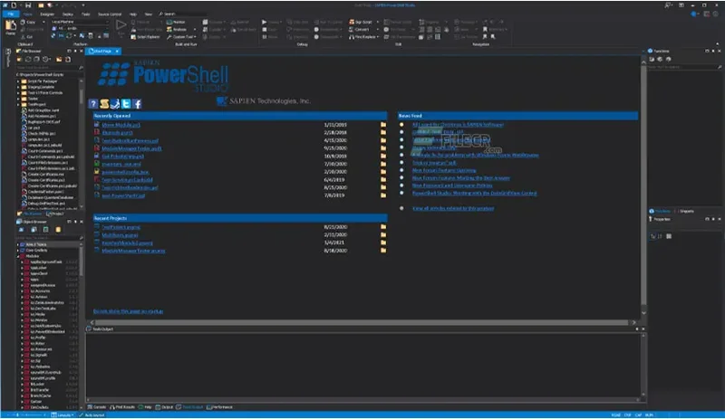Viewport: 725px width, 419px height.
Task: Expand the BitLocker module node
Action: pos(22,384)
